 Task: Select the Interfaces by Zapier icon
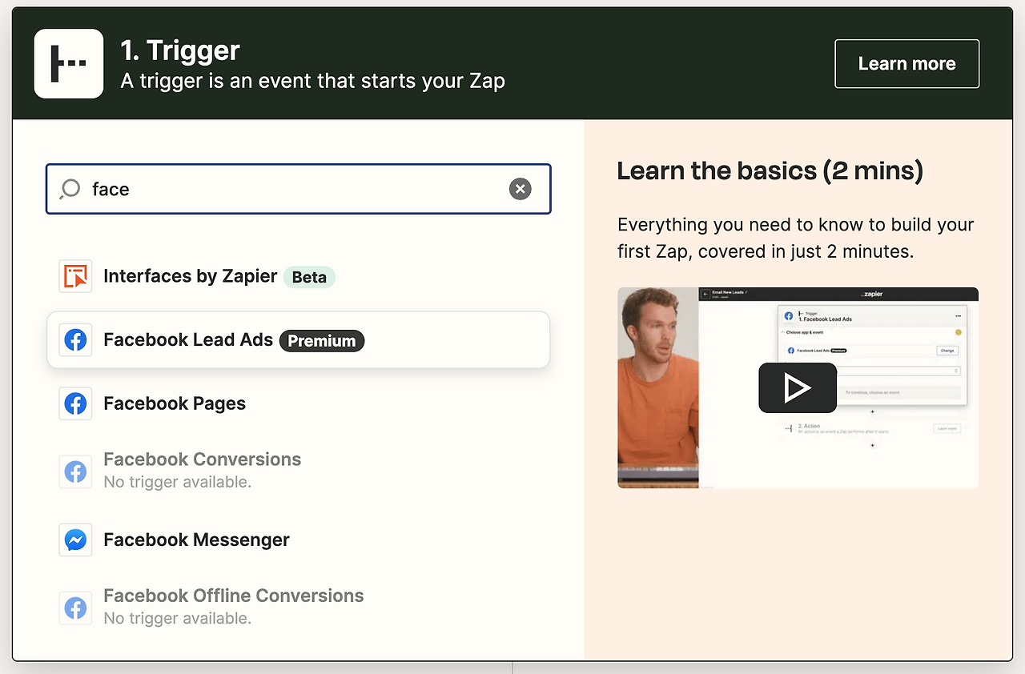75,276
